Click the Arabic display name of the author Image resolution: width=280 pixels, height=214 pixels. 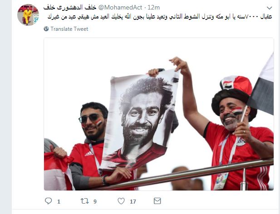point(70,8)
